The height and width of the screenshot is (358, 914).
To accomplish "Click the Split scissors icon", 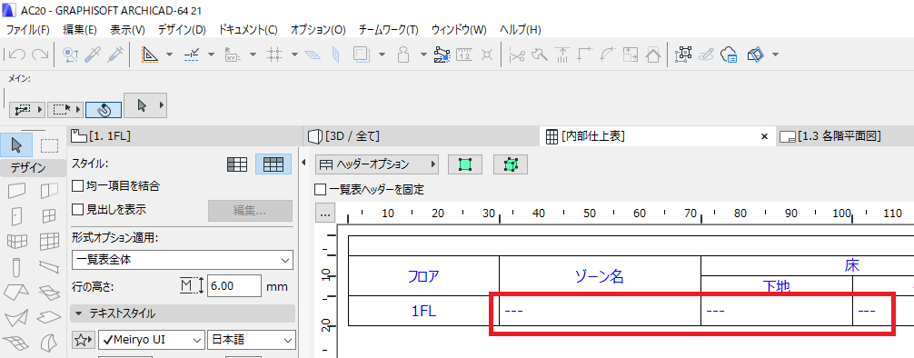I will (x=517, y=55).
